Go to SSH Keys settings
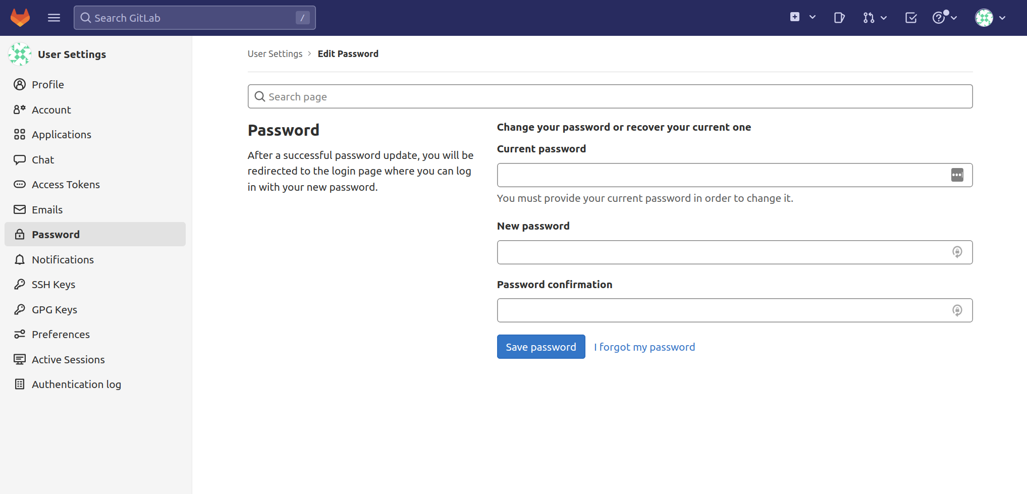Image resolution: width=1027 pixels, height=494 pixels. [x=53, y=285]
